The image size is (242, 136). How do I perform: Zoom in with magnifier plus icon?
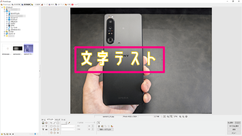(x=180, y=117)
